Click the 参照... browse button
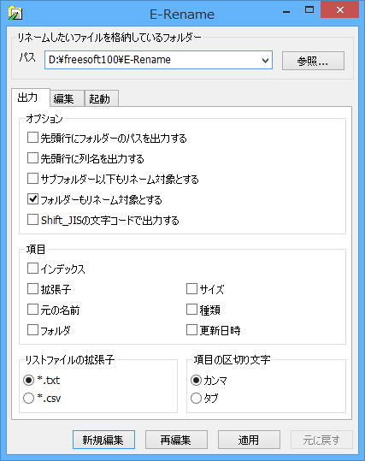The width and height of the screenshot is (365, 461). pos(313,61)
